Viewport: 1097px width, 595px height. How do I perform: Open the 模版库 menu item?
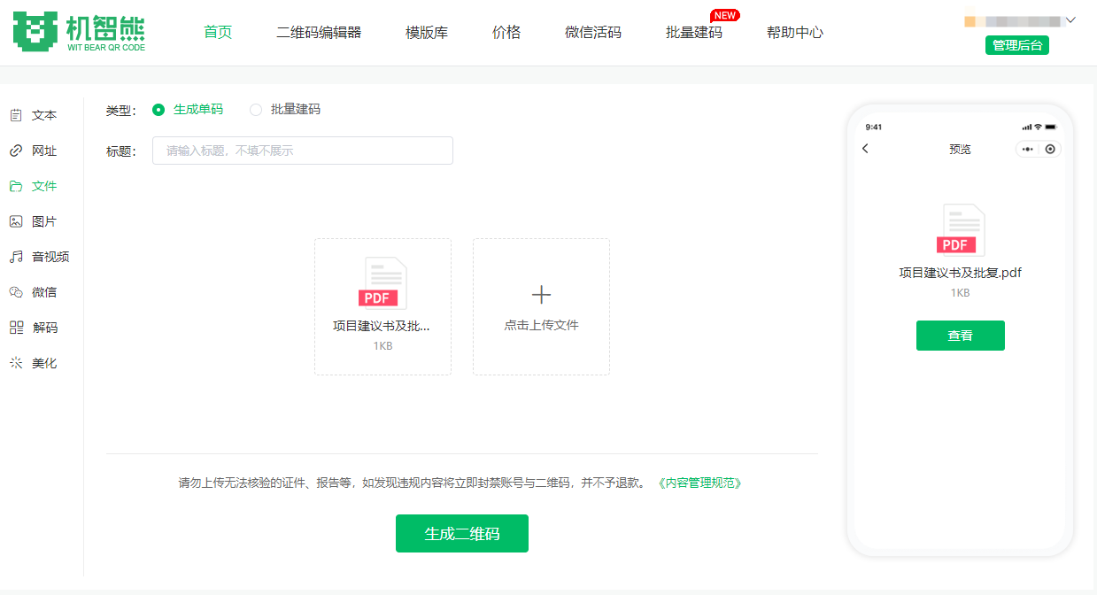tap(427, 33)
